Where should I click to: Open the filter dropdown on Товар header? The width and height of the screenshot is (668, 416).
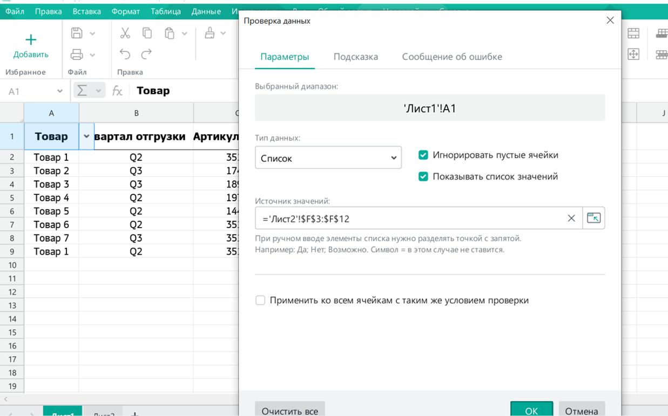coord(86,137)
